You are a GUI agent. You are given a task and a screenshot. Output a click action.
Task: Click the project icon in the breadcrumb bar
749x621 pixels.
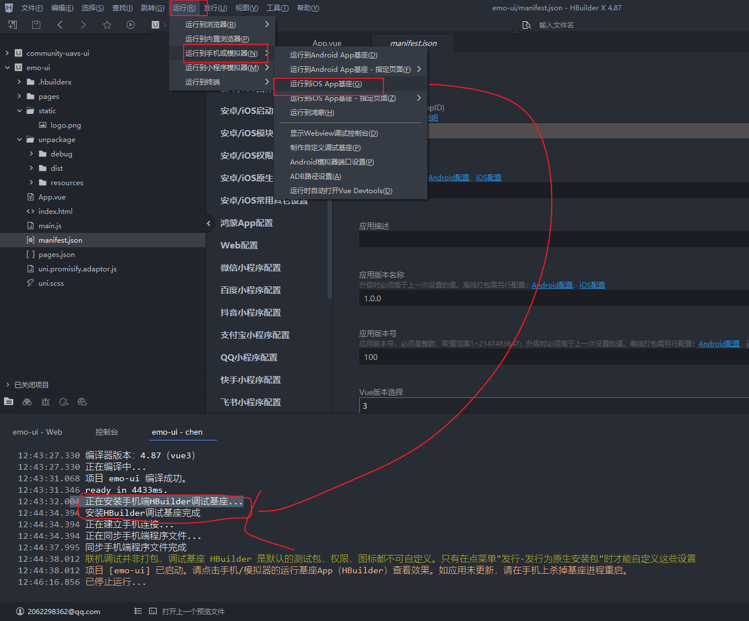[155, 25]
